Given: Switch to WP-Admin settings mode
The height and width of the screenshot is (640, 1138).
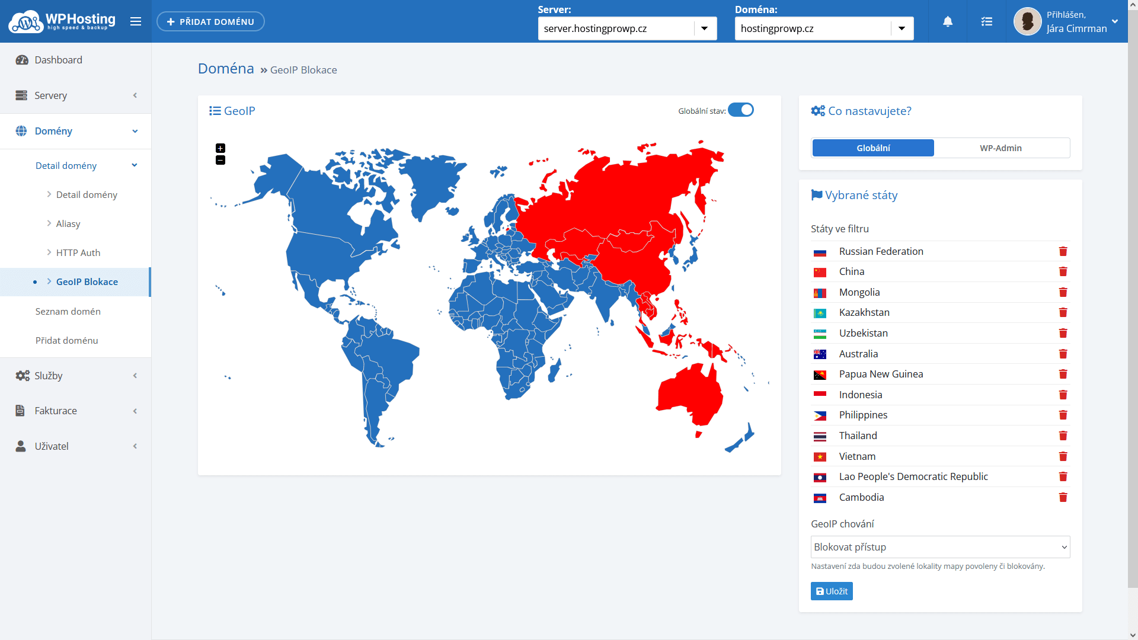Looking at the screenshot, I should point(1000,148).
